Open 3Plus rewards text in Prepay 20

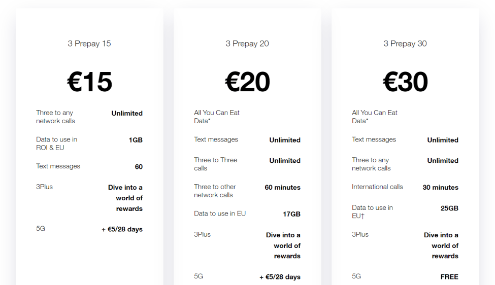[x=283, y=245]
